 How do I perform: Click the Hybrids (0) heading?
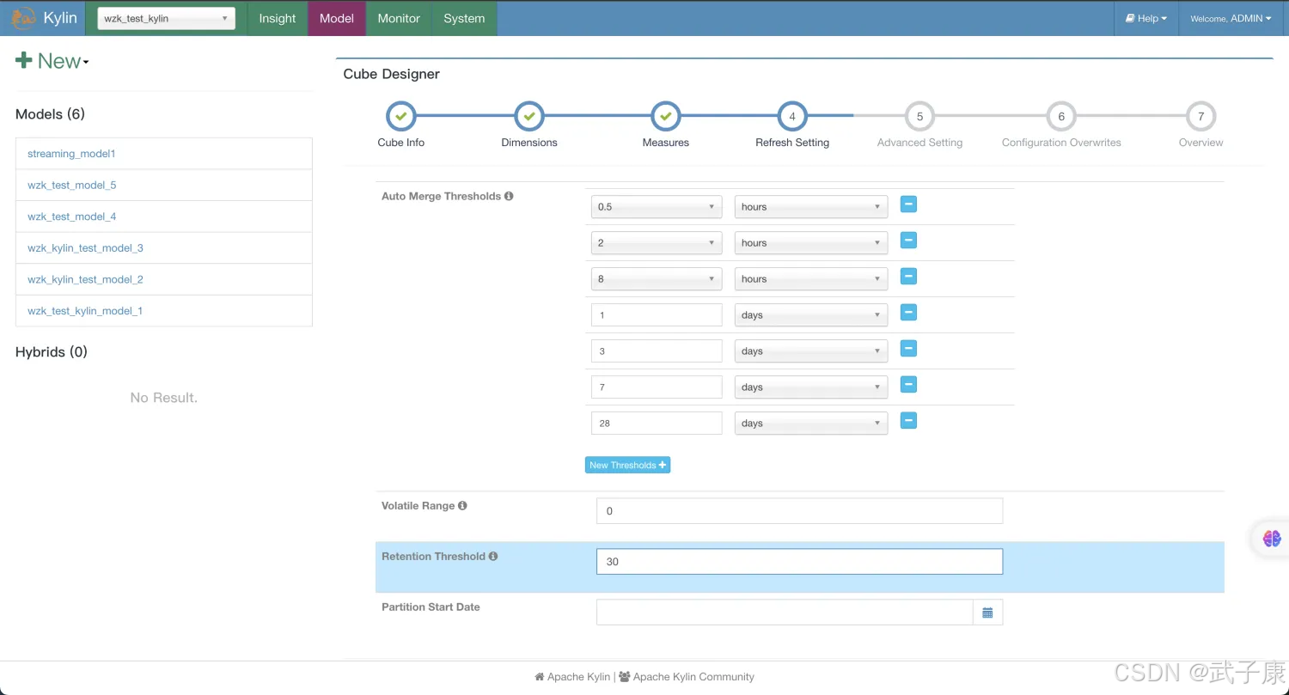tap(52, 352)
